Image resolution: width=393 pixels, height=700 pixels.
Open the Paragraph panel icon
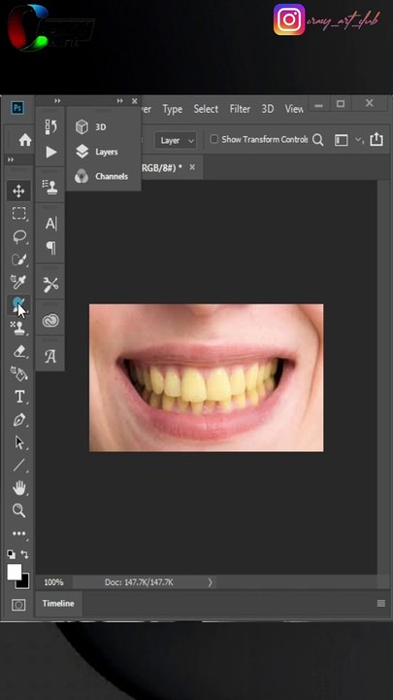tap(51, 247)
